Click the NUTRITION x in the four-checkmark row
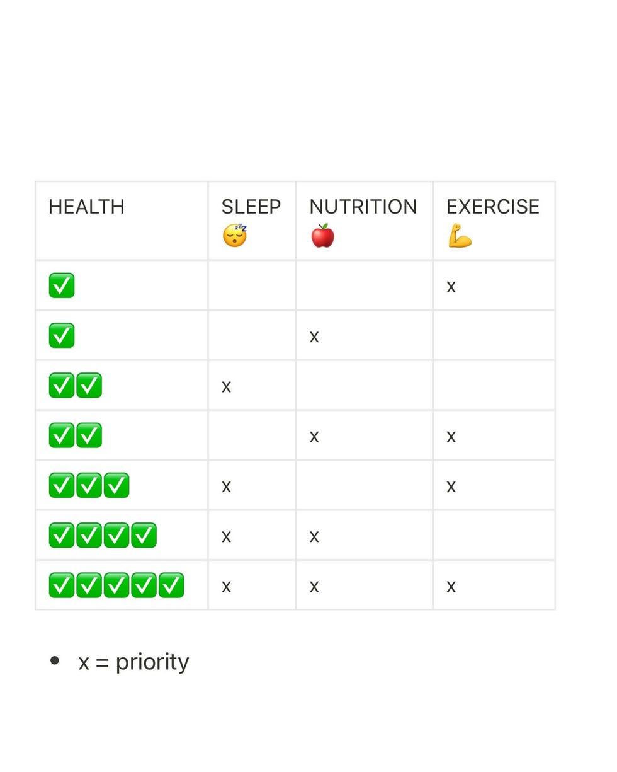 314,536
